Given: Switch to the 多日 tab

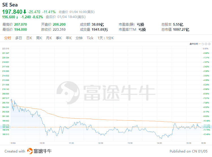Looking at the screenshot, I should pos(19,38).
